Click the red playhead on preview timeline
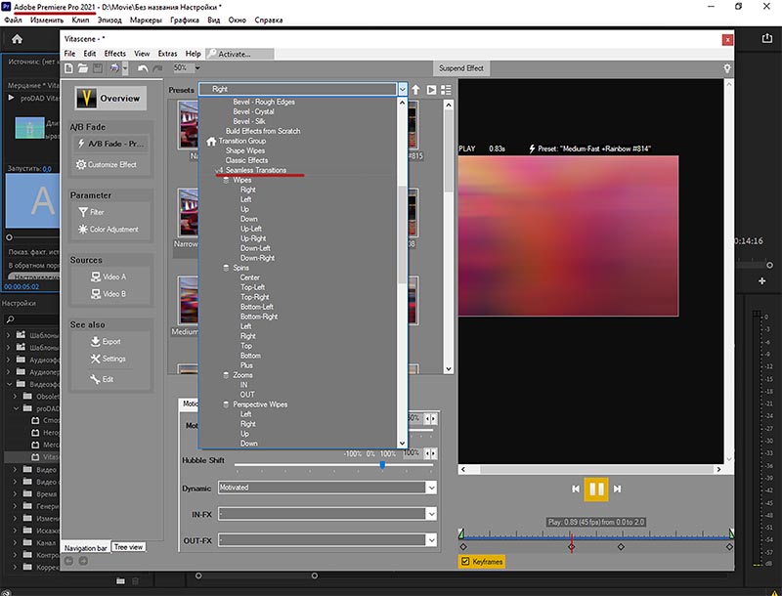The width and height of the screenshot is (782, 596). click(572, 542)
